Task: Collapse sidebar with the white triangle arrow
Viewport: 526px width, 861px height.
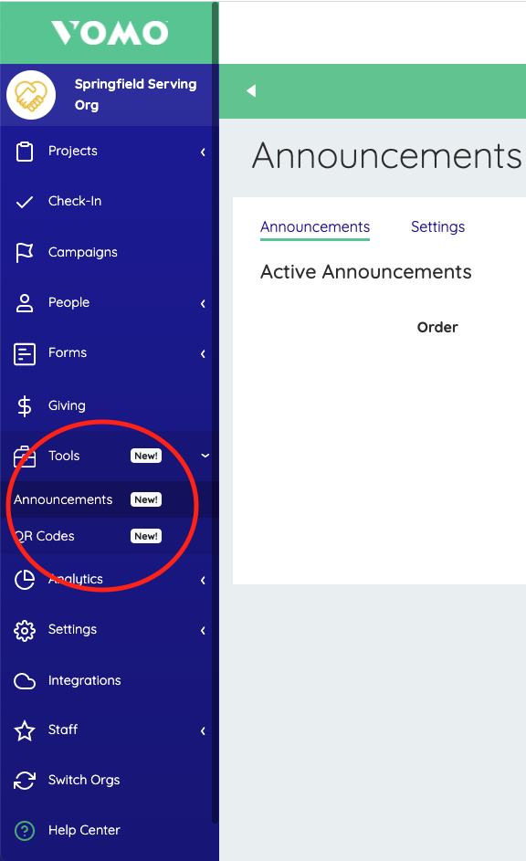Action: [251, 90]
